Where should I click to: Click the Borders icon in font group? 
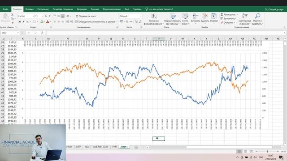[35, 22]
